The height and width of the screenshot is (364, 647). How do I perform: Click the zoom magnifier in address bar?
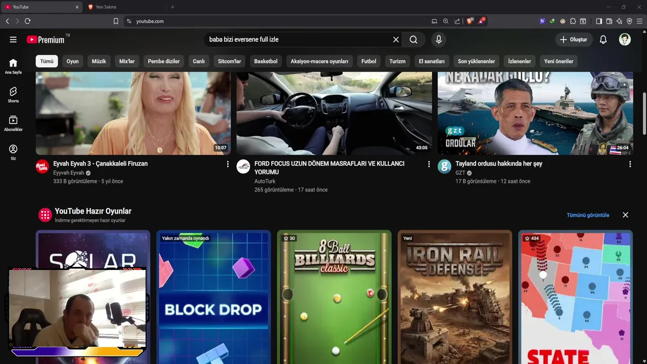[446, 21]
